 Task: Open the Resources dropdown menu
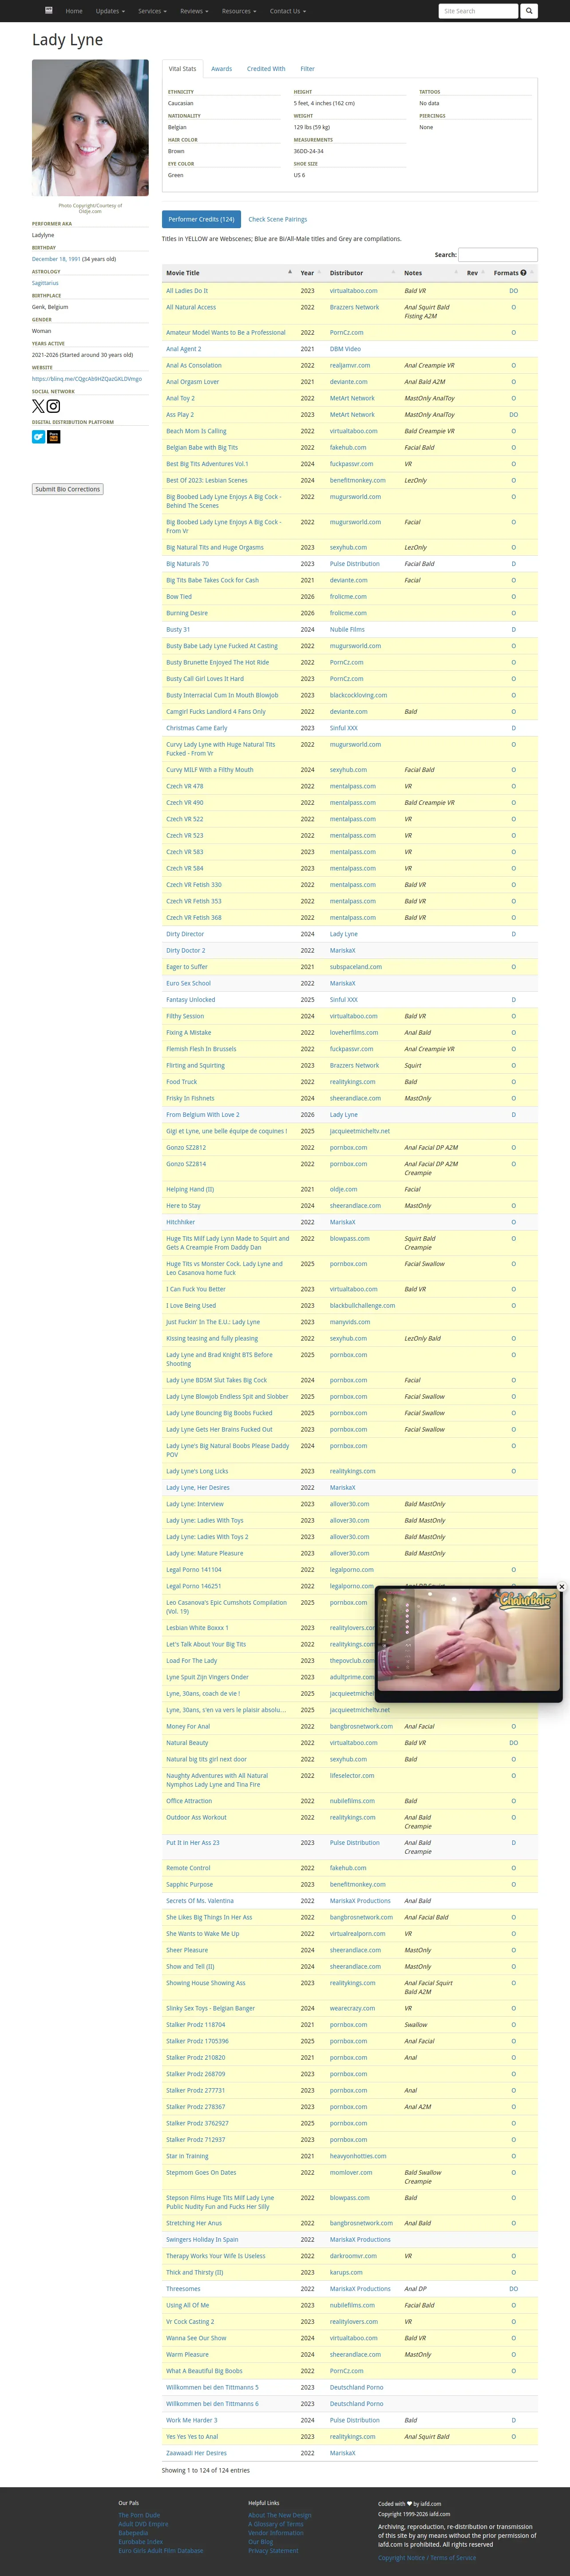click(x=239, y=11)
